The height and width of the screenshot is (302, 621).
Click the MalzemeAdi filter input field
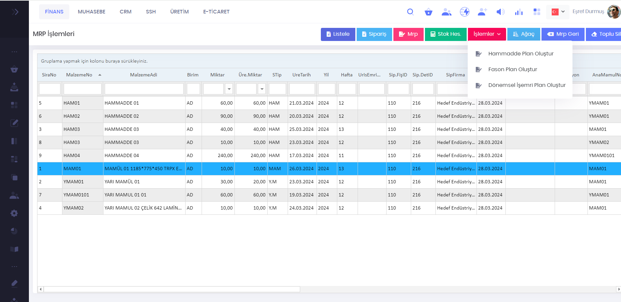pos(144,89)
